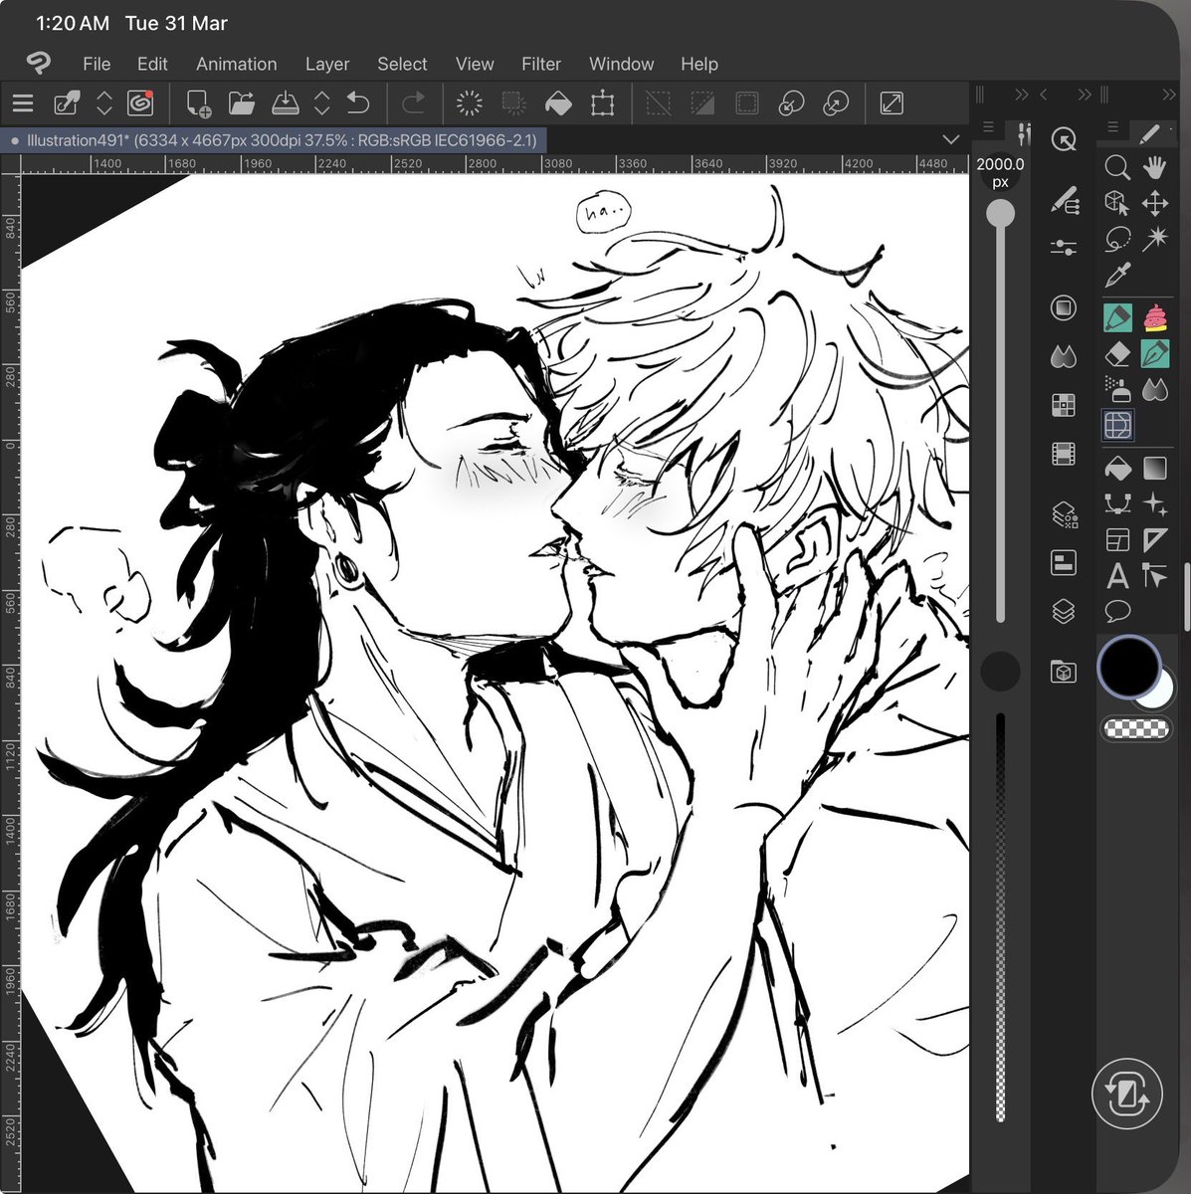Select the Move layer tool
The image size is (1191, 1194).
pos(1155,204)
